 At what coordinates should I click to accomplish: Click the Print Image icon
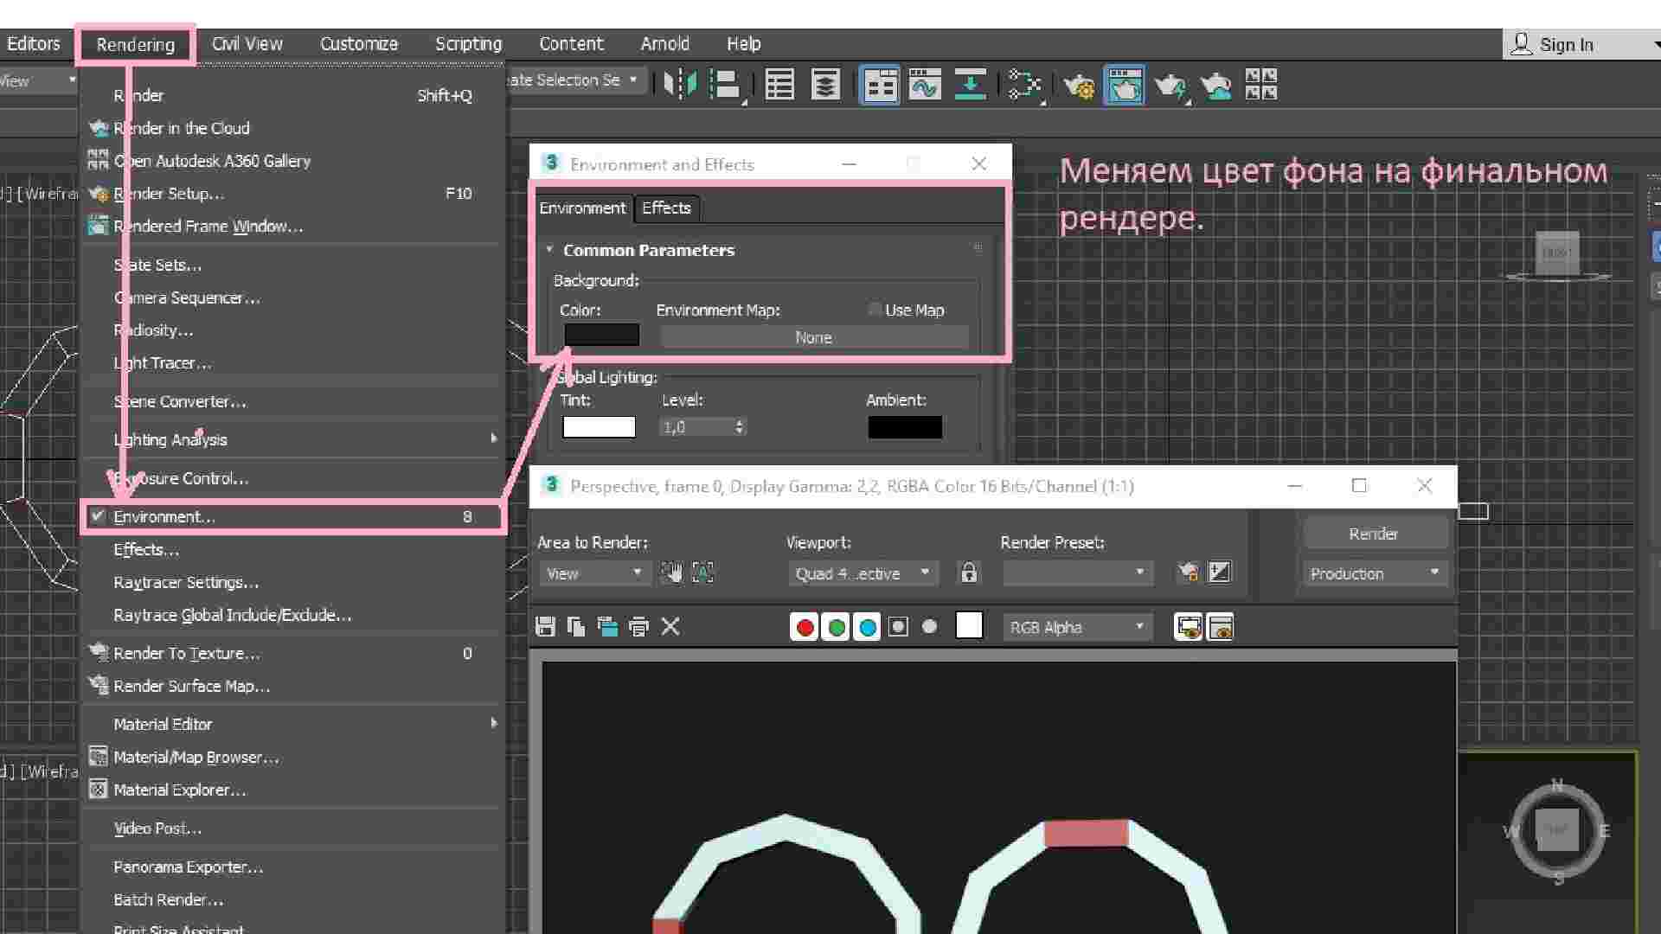pyautogui.click(x=639, y=627)
